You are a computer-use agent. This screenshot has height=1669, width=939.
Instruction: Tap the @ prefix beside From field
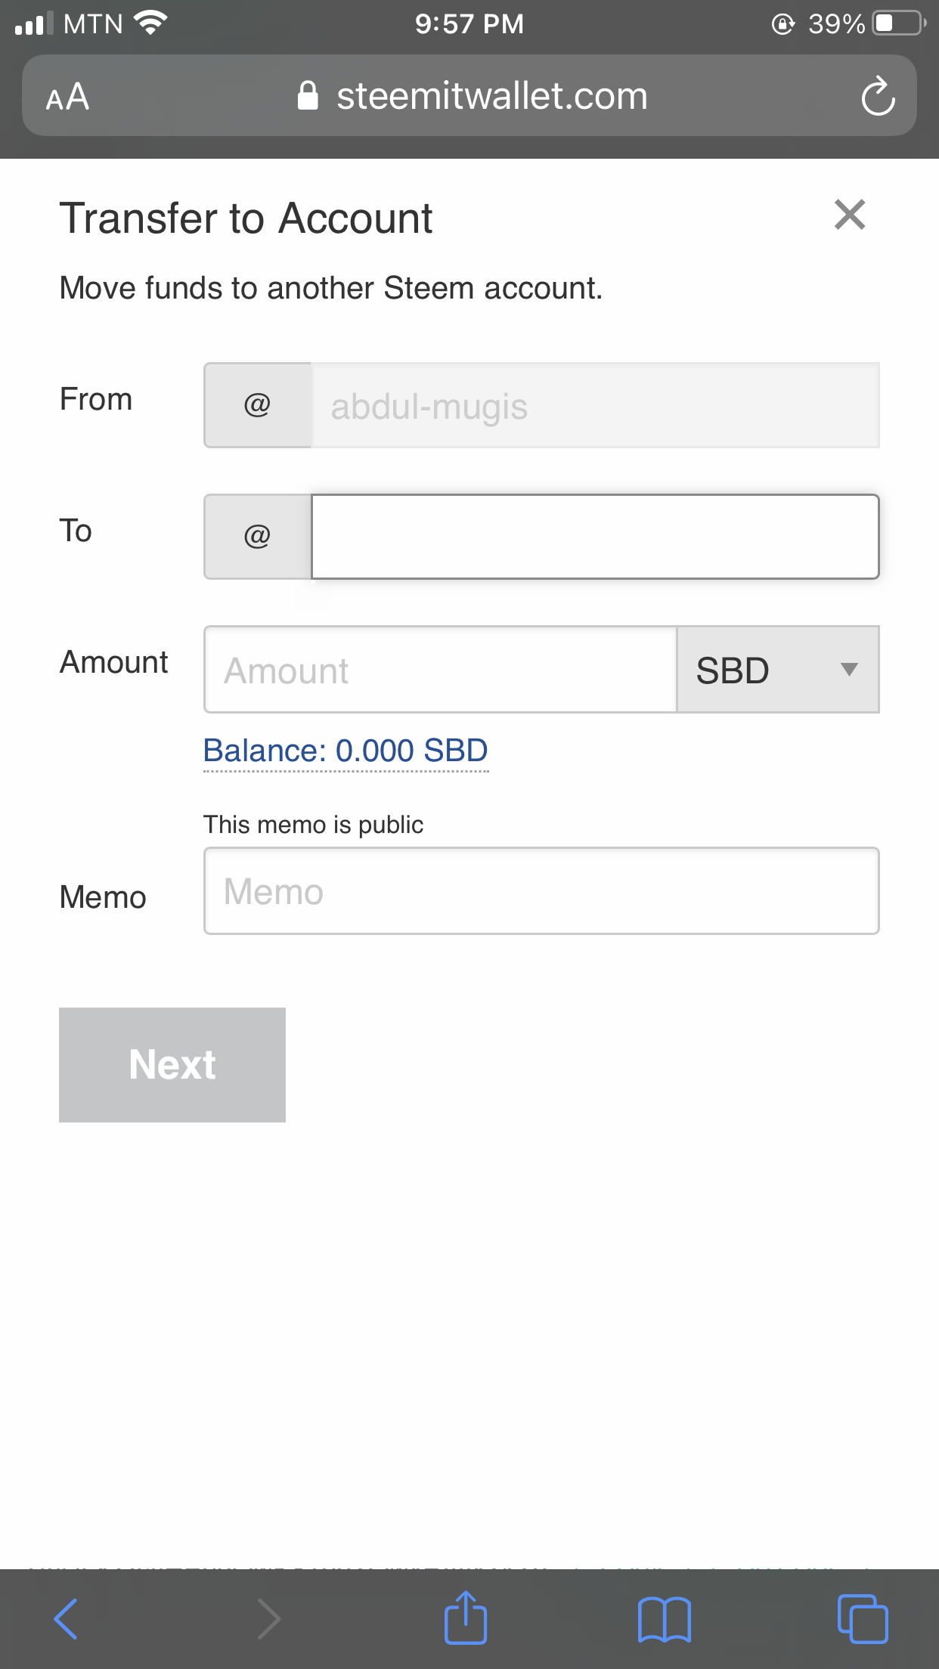(x=257, y=406)
